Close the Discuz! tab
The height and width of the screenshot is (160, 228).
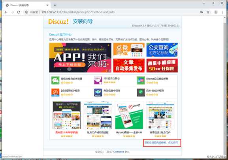point(47,5)
